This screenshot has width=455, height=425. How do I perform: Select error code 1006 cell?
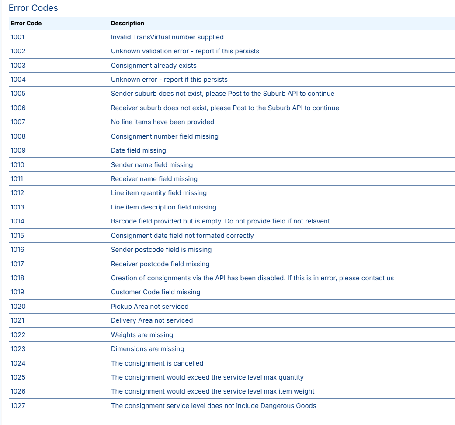(x=18, y=108)
